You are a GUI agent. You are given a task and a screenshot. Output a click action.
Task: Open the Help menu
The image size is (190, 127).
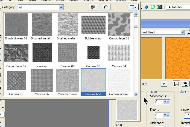[x=134, y=1]
